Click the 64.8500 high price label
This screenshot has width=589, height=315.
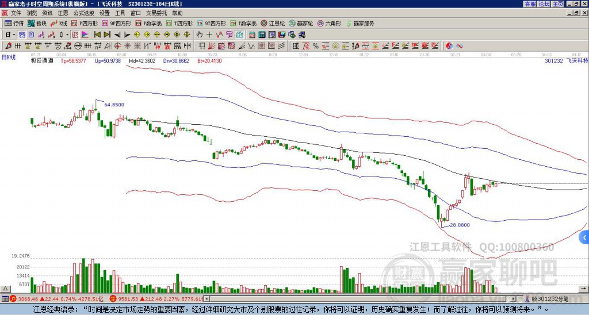coord(114,105)
